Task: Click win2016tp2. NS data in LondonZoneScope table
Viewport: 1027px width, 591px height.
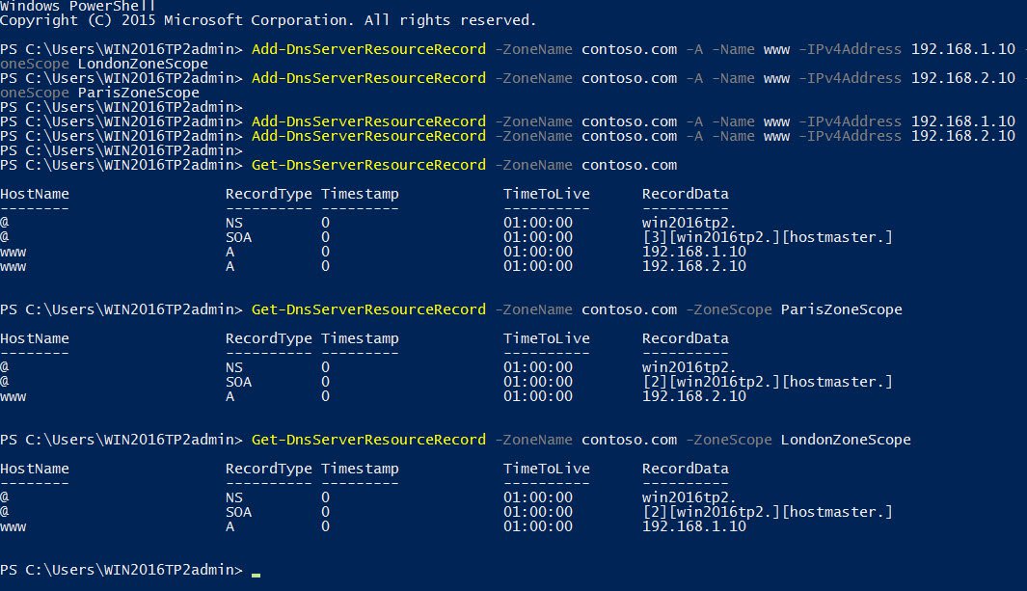Action: pyautogui.click(x=689, y=497)
